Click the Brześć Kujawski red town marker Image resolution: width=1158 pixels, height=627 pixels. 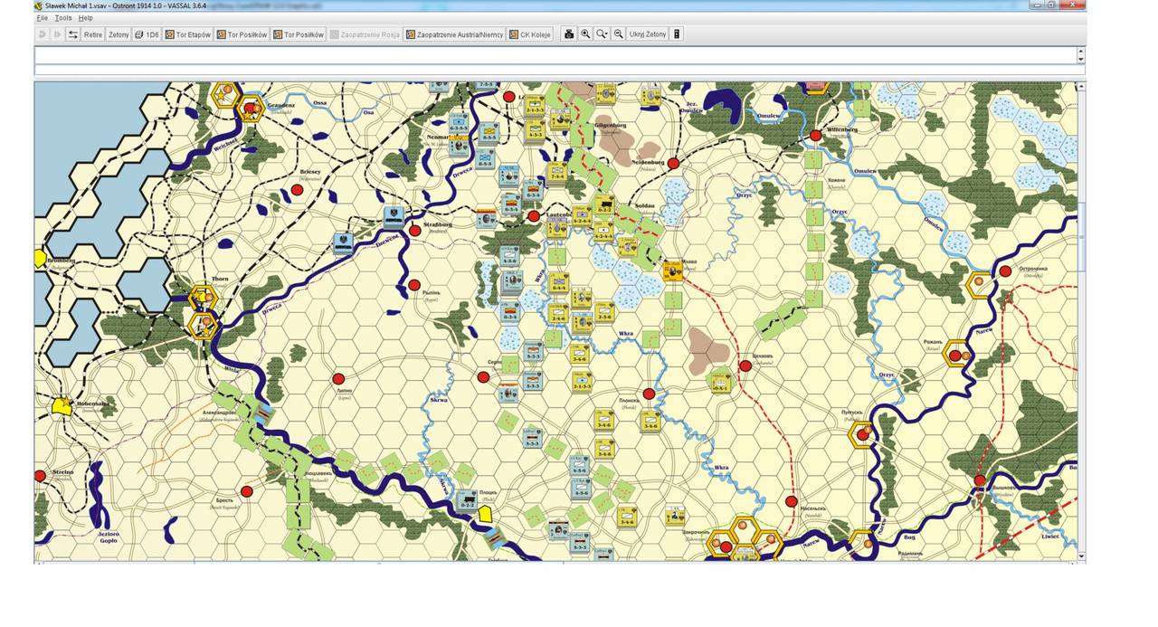coord(246,490)
